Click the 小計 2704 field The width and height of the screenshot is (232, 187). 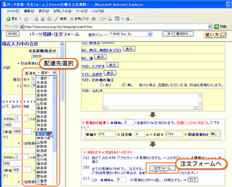(174, 134)
